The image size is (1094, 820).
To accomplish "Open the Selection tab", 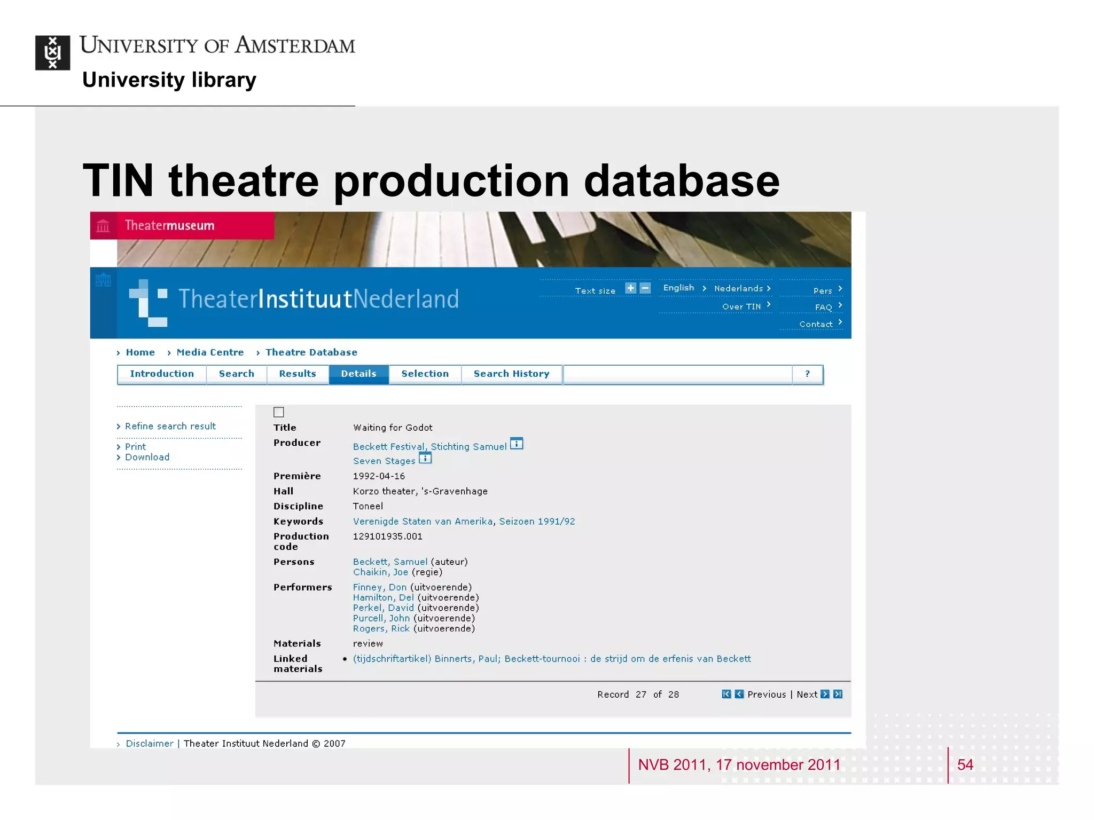I will [425, 374].
